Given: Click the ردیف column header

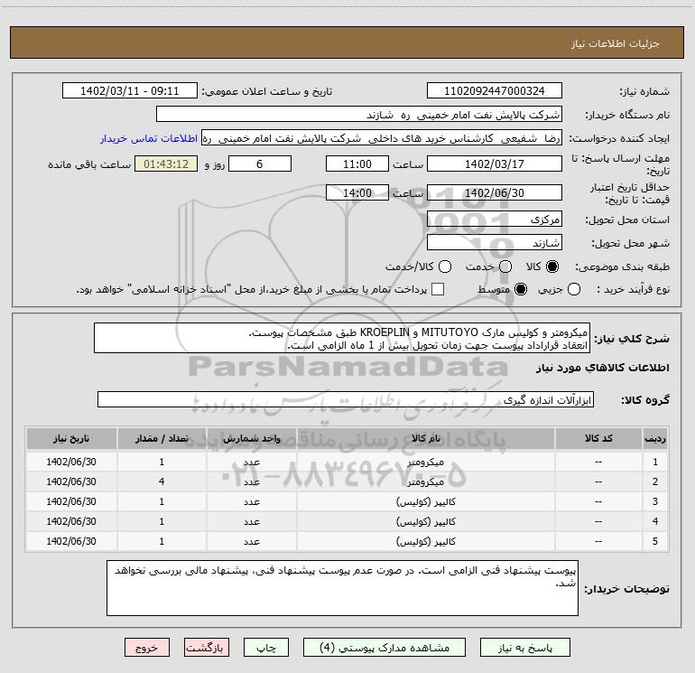Looking at the screenshot, I should pyautogui.click(x=655, y=438).
